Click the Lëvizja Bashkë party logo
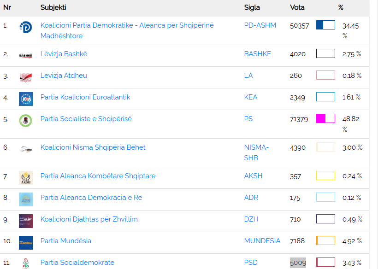 coord(25,55)
